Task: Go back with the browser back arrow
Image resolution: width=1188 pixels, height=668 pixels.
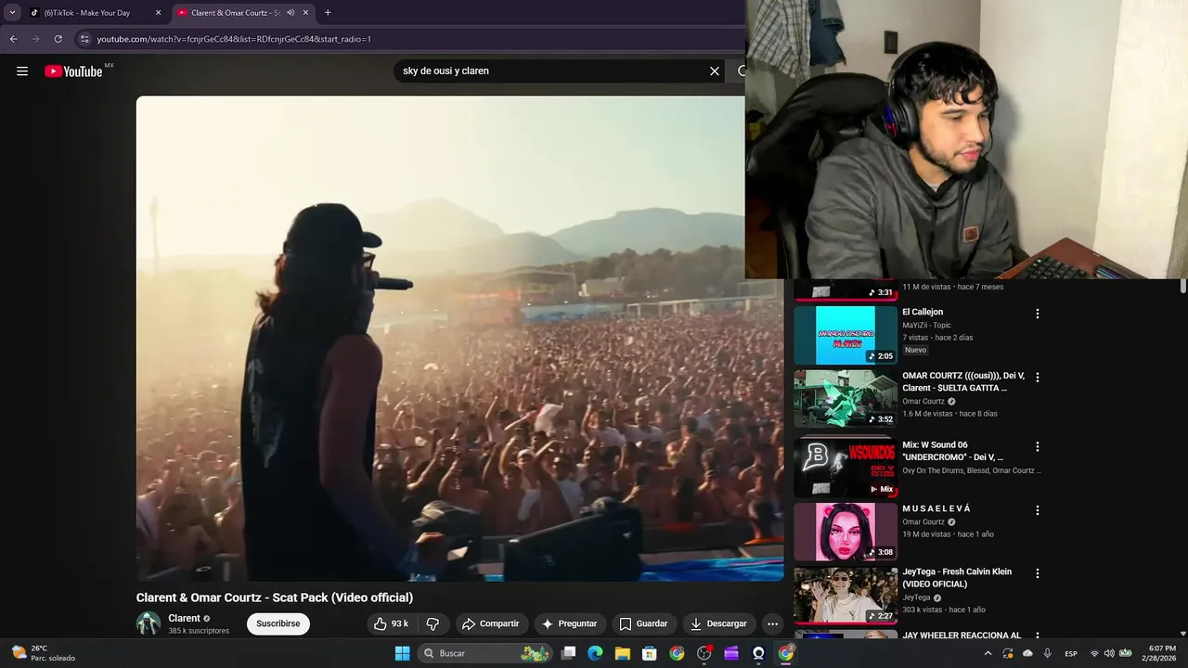Action: 13,39
